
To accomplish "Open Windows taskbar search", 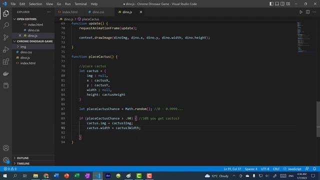I will 15,175.
